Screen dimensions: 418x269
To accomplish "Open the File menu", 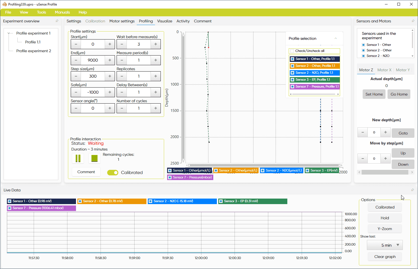I will pos(8,12).
